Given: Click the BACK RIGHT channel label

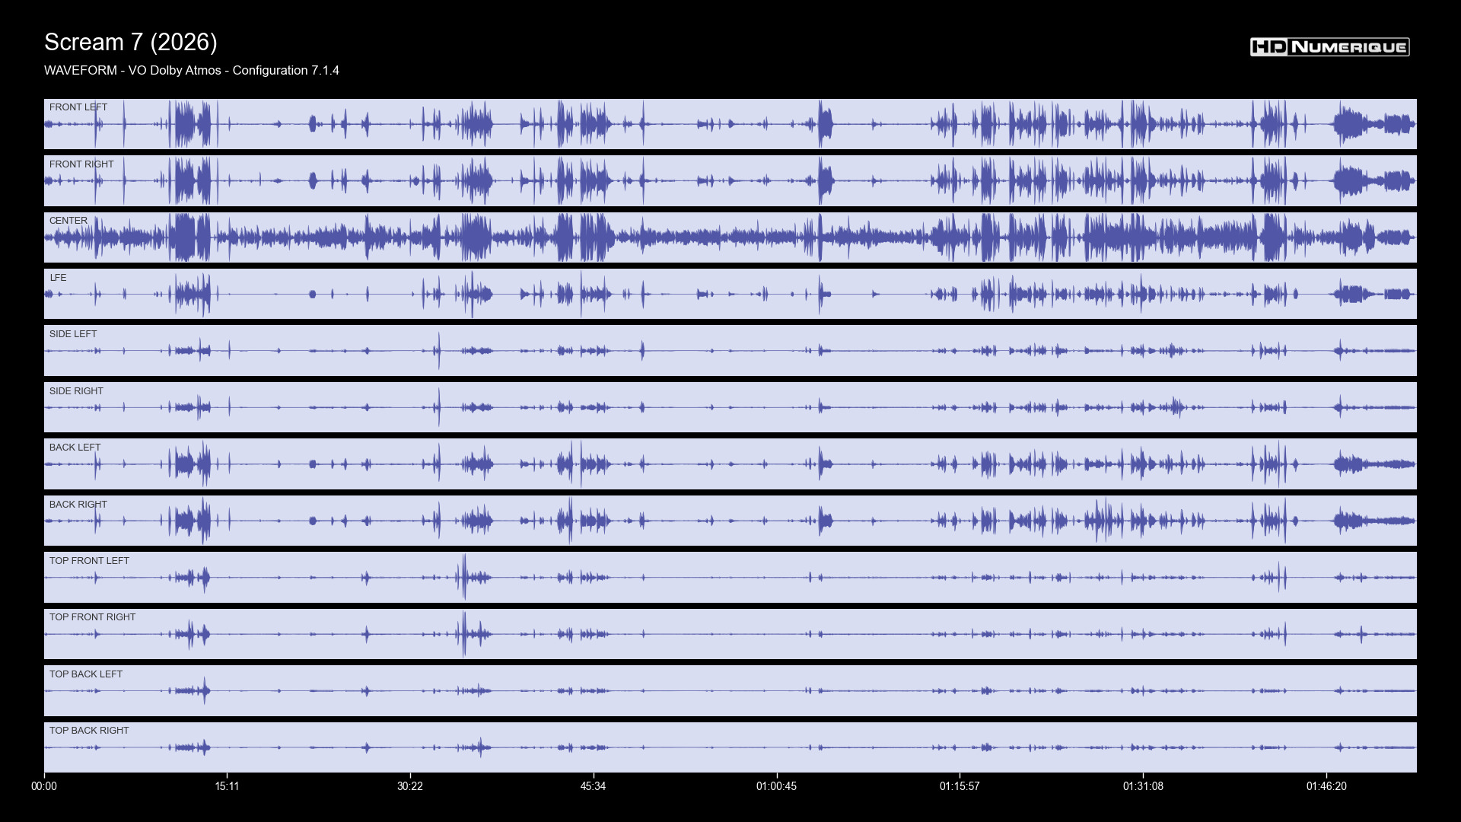Looking at the screenshot, I should coord(78,505).
